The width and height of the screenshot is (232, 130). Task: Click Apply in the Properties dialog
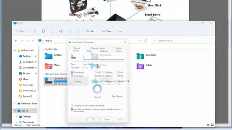(120, 120)
